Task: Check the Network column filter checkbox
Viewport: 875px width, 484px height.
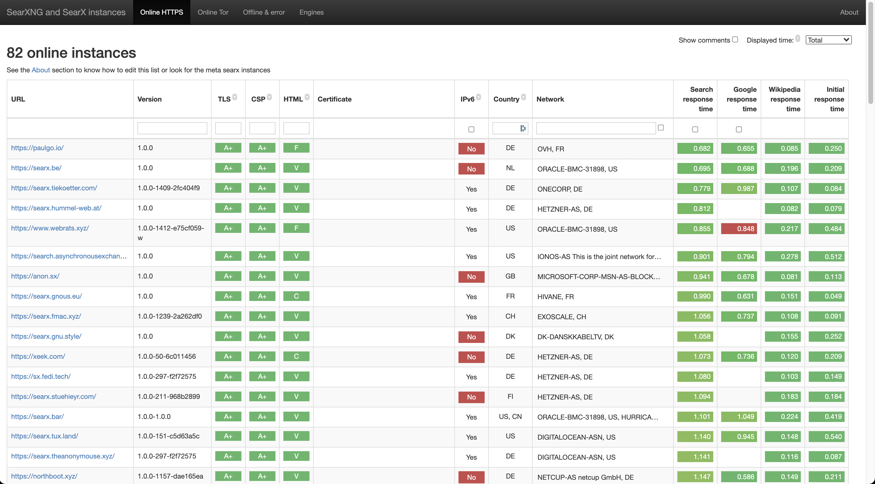Action: [x=661, y=127]
